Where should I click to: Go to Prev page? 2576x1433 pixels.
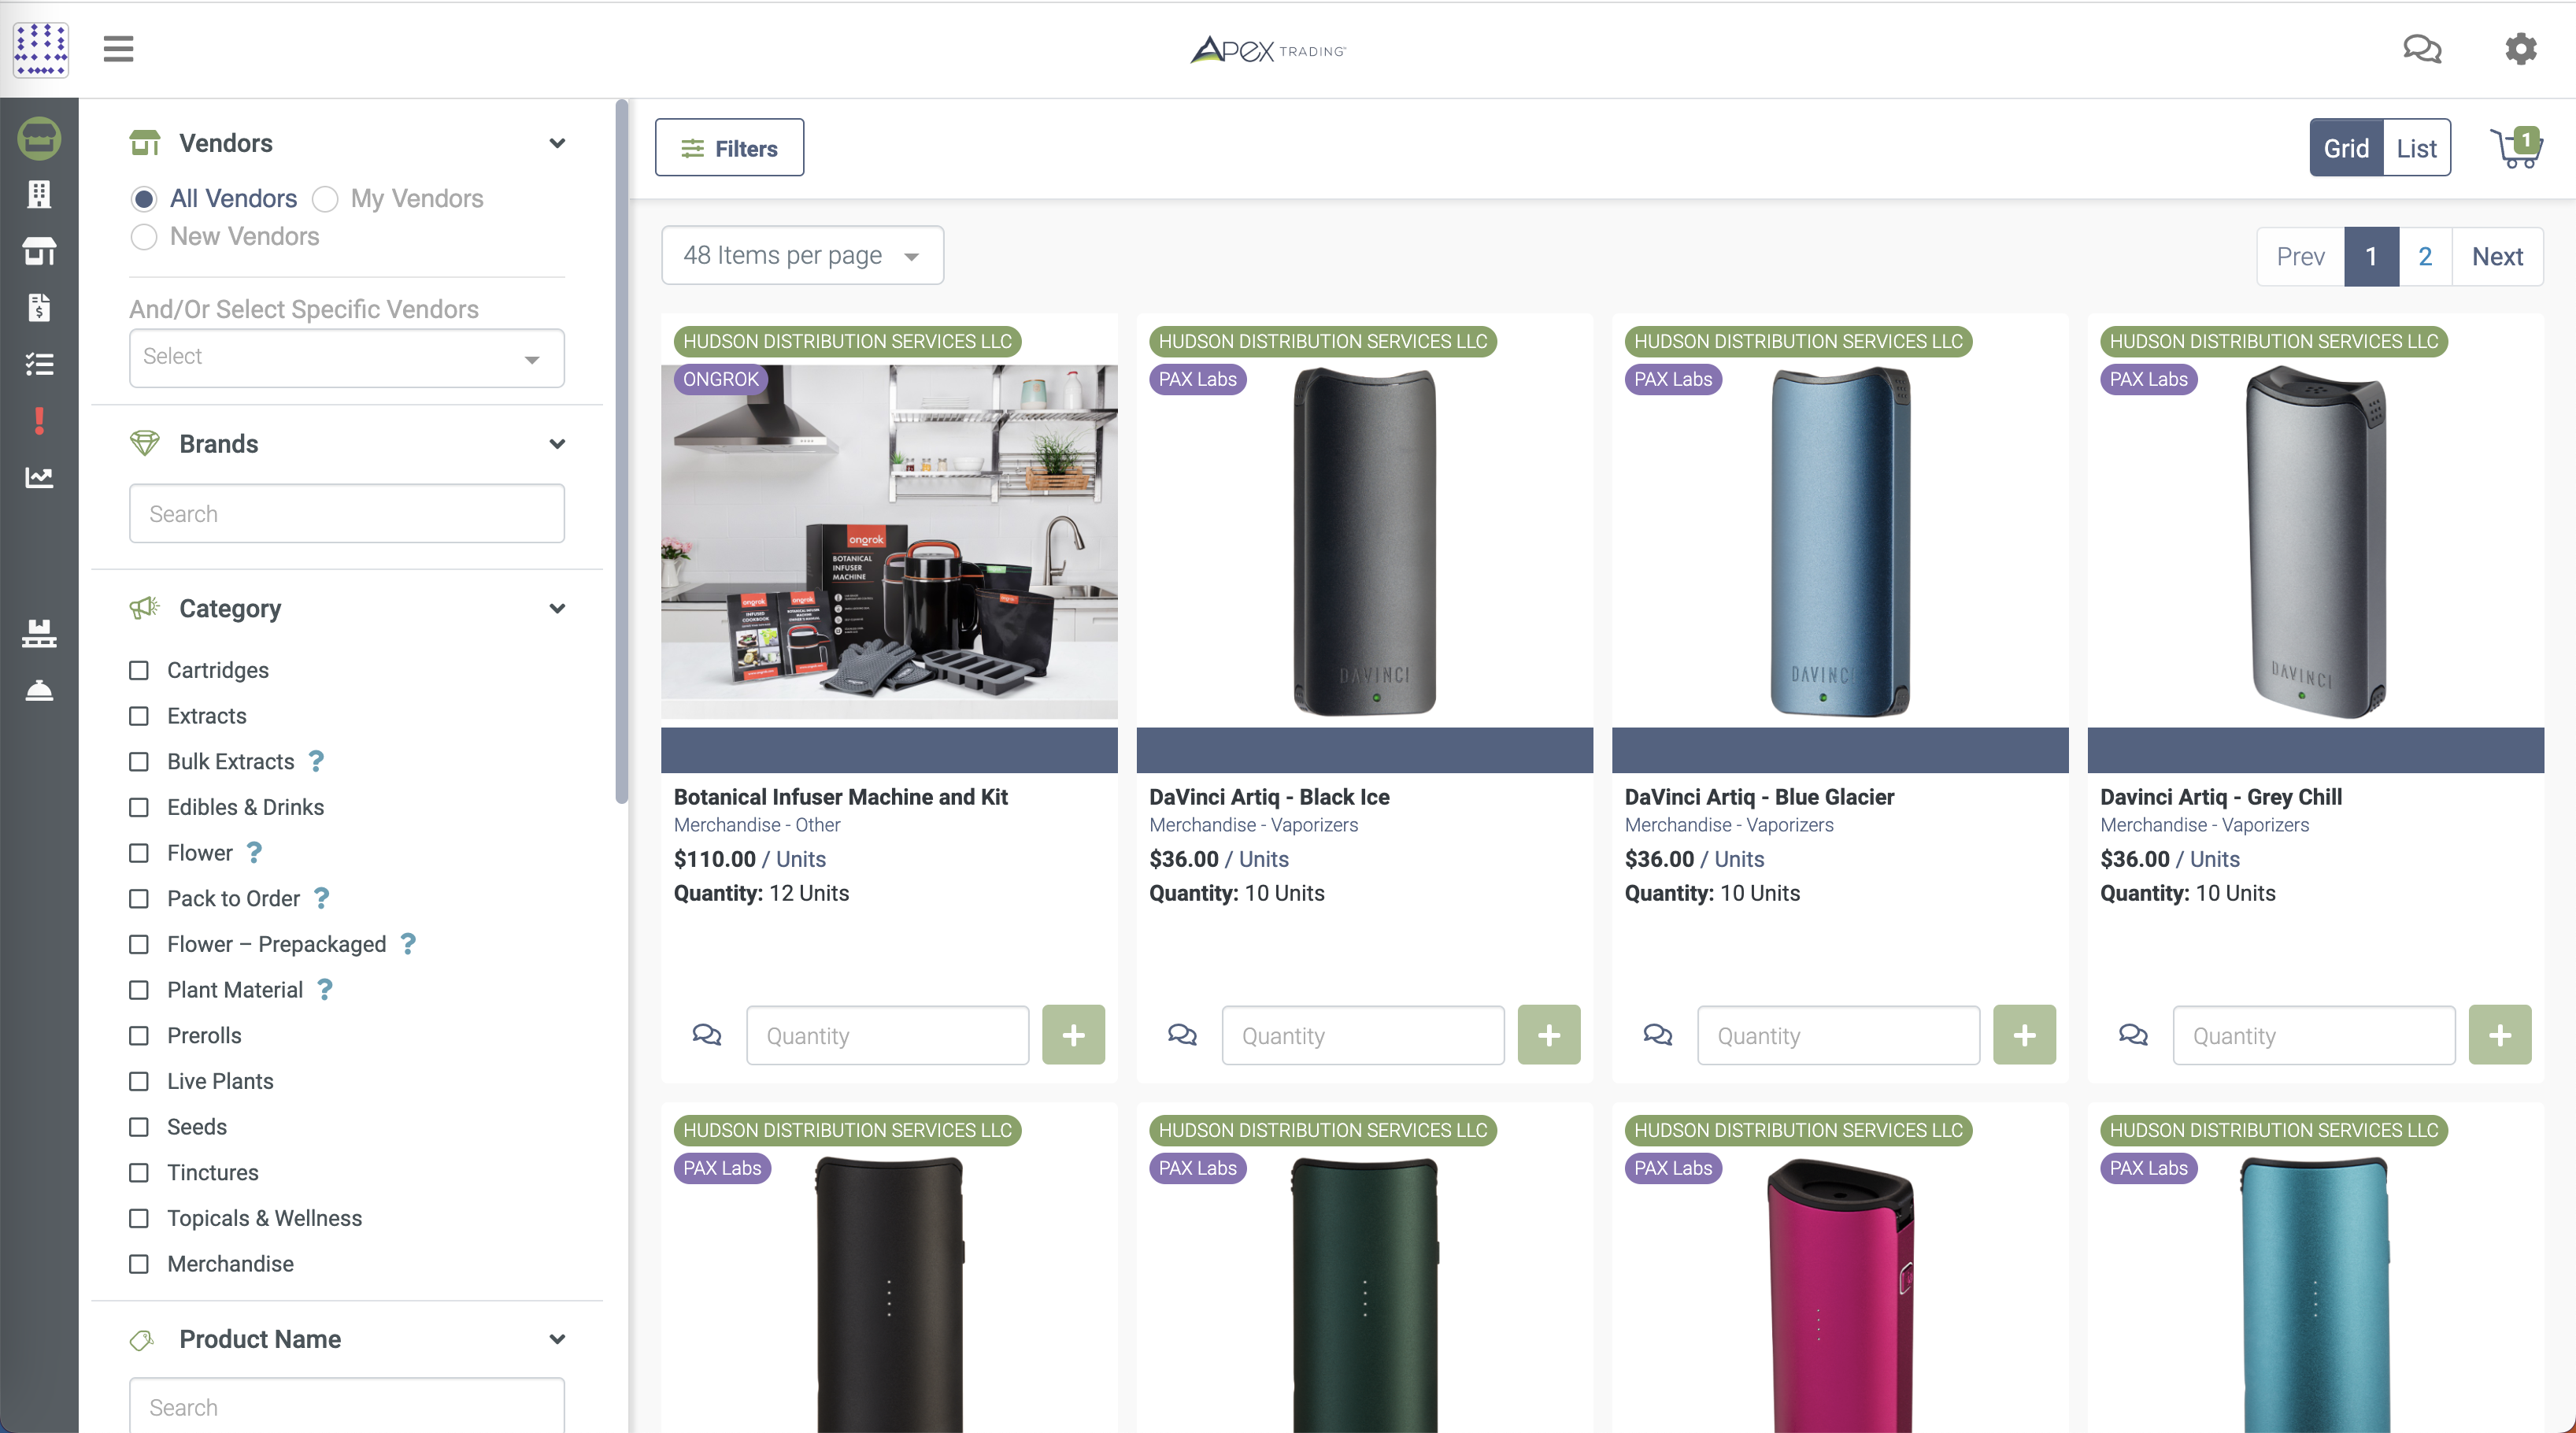[x=2300, y=257]
